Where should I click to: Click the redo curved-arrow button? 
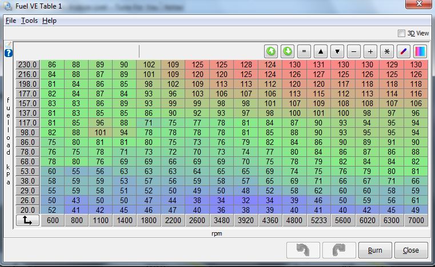(339, 250)
